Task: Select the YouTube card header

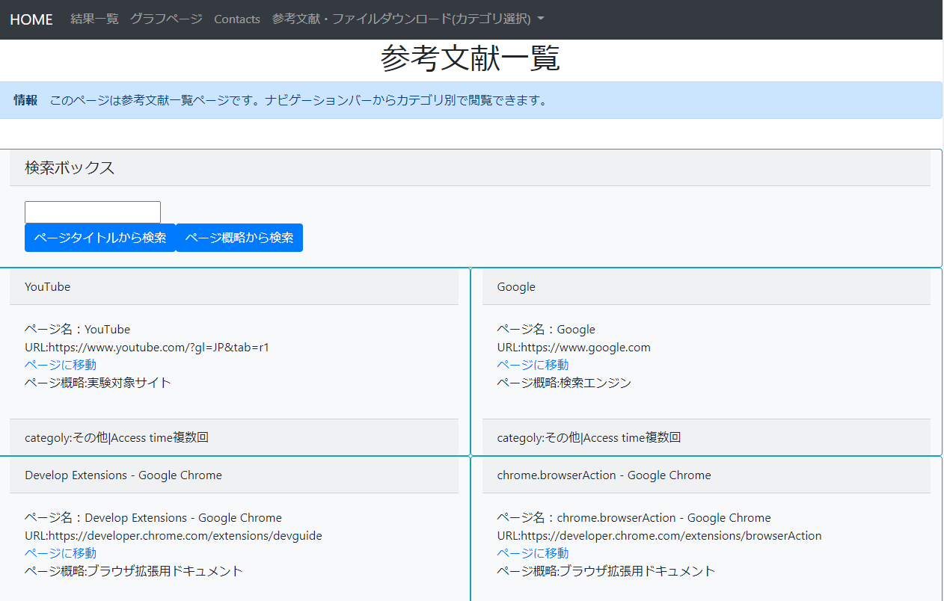Action: click(x=234, y=287)
